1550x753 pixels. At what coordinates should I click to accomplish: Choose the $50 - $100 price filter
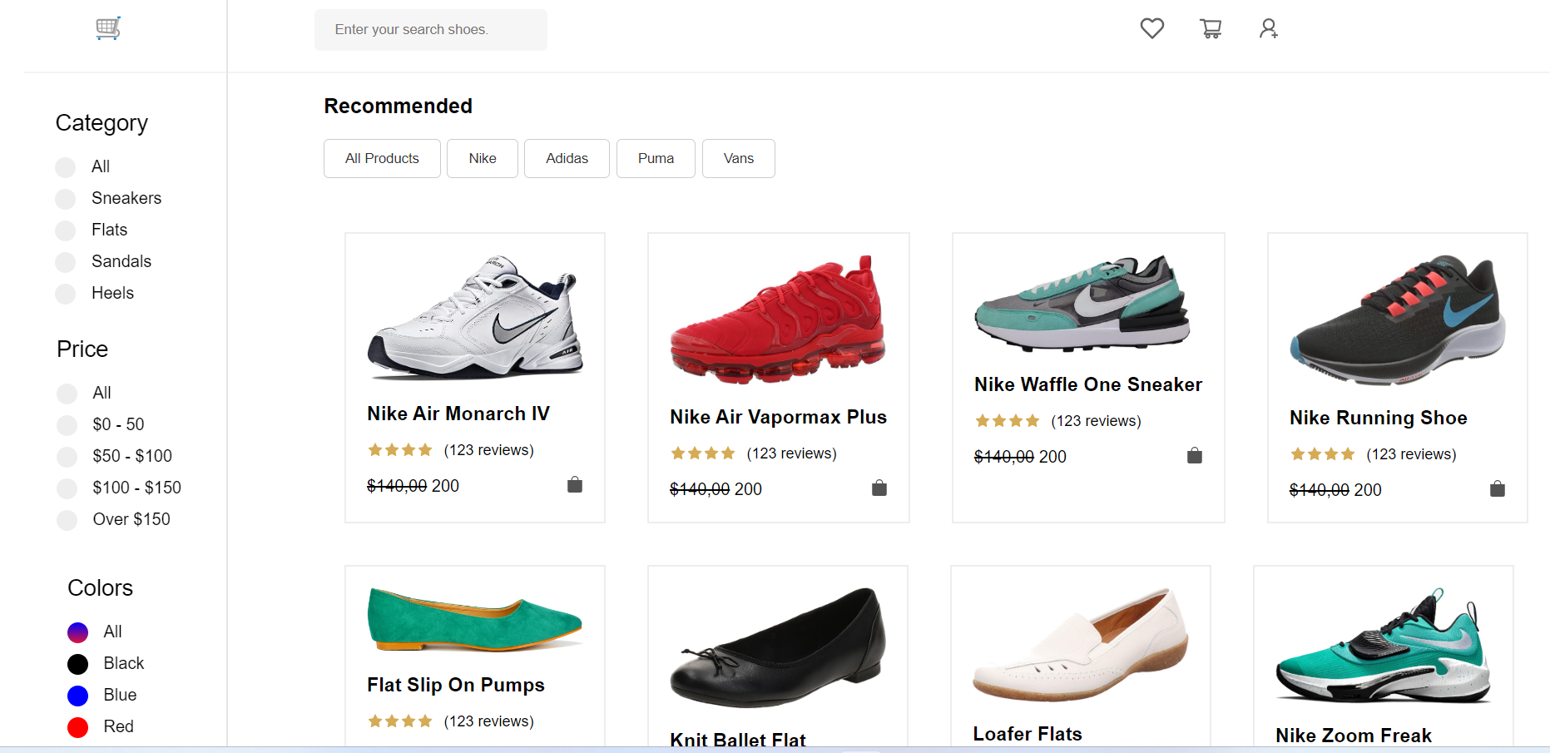click(67, 457)
